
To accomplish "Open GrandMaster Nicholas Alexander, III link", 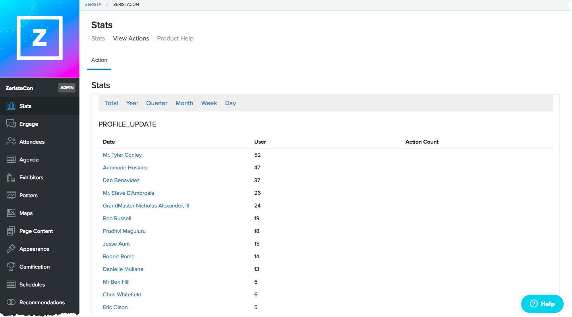I will click(146, 206).
